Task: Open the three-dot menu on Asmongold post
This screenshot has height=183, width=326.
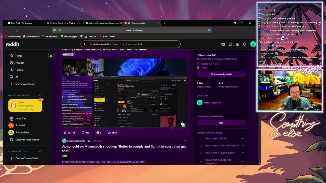Action: (185, 141)
